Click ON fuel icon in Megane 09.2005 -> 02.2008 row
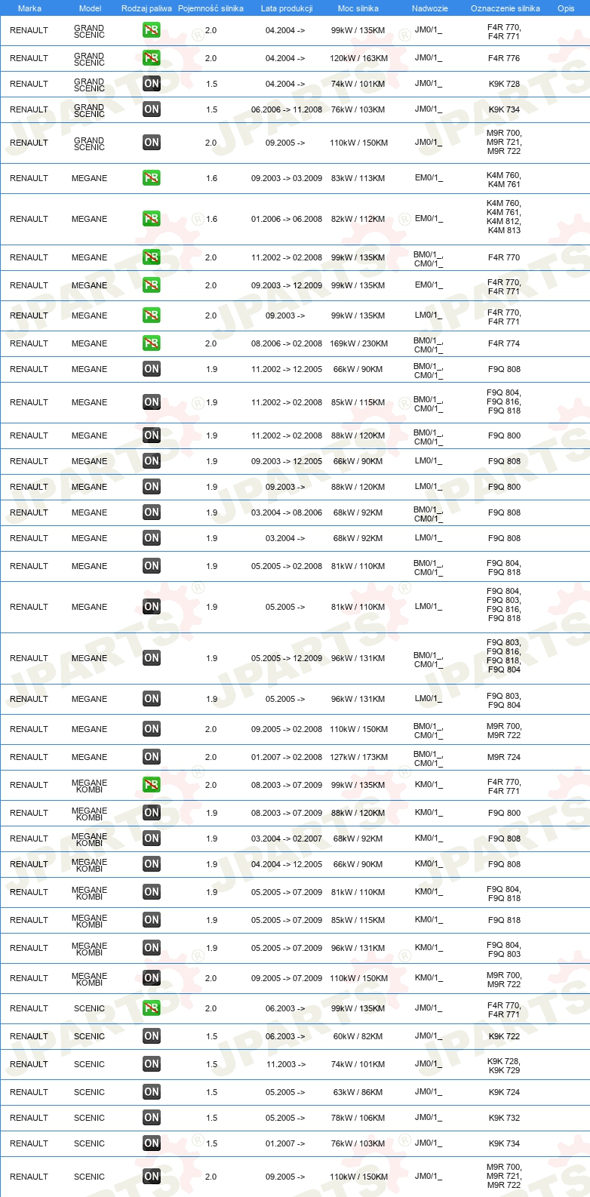This screenshot has width=590, height=1197. (151, 729)
